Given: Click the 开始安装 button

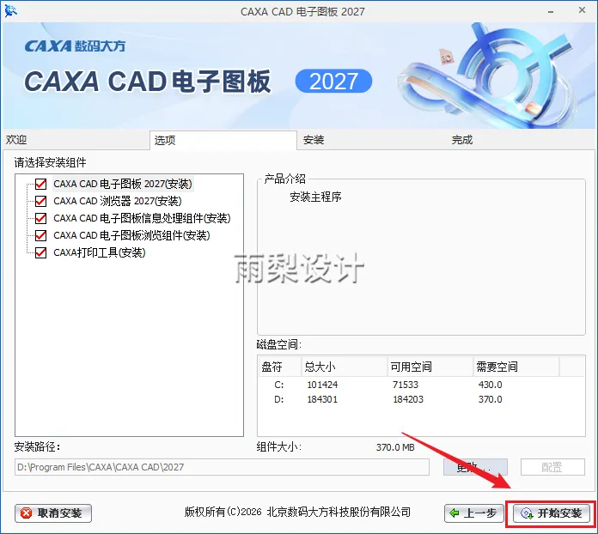Looking at the screenshot, I should [551, 513].
